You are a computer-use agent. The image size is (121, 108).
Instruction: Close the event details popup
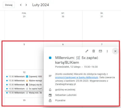point(115,51)
